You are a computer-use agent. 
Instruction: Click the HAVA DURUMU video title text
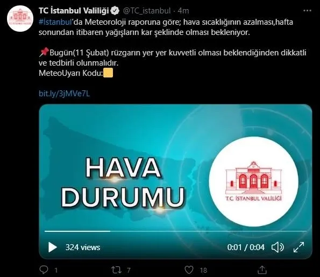pyautogui.click(x=123, y=182)
